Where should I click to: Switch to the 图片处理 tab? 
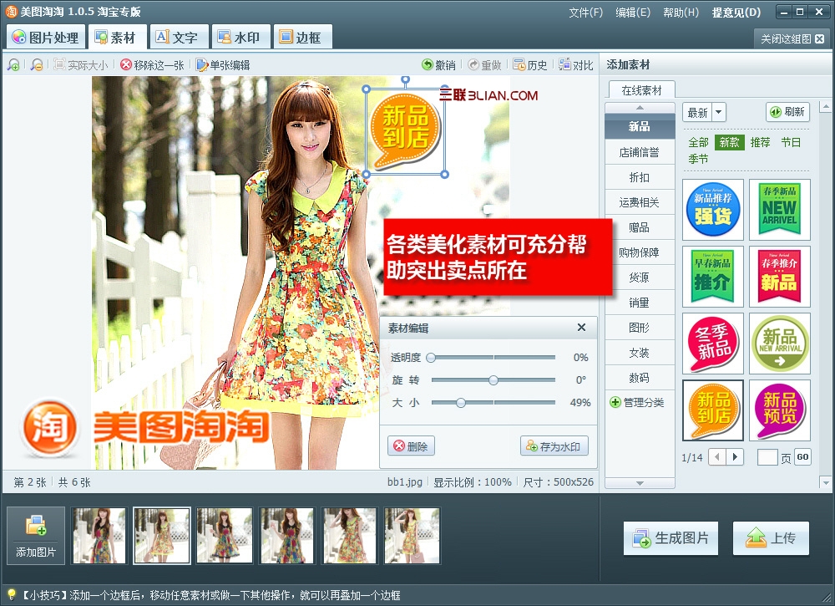45,38
